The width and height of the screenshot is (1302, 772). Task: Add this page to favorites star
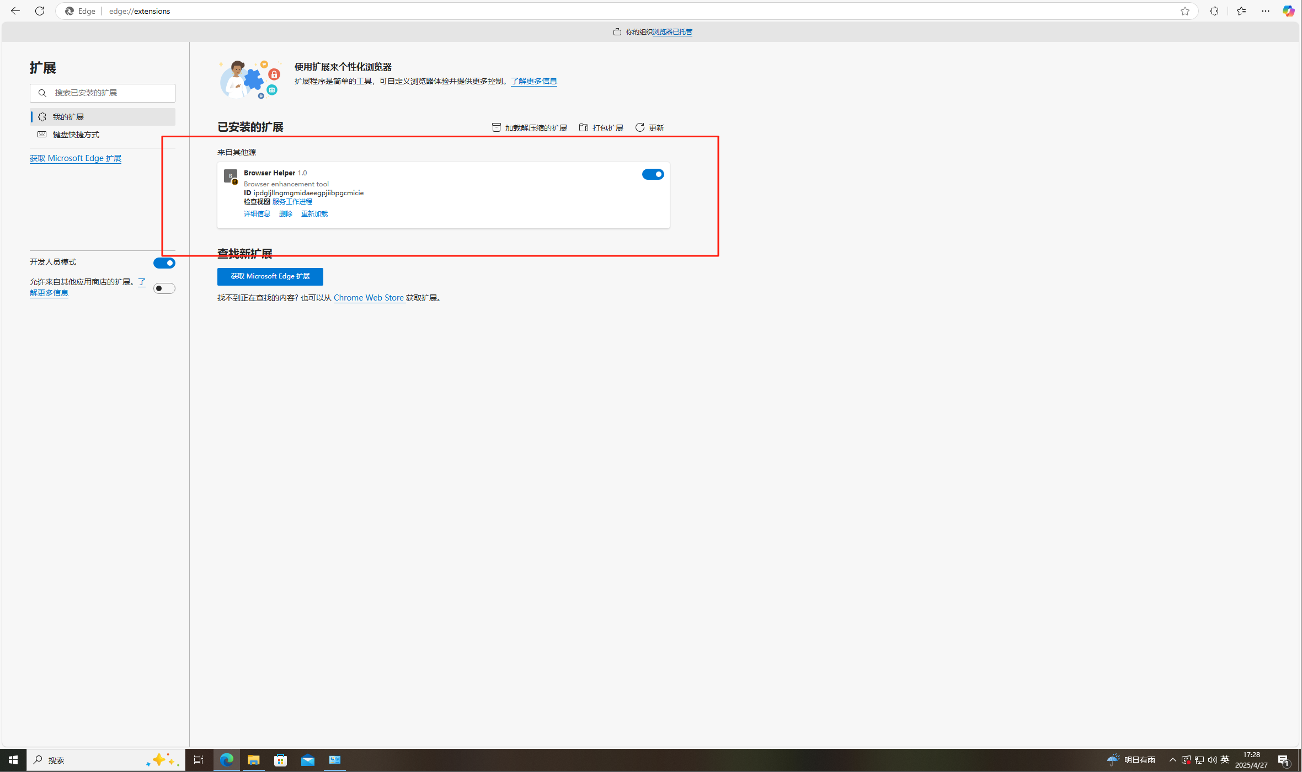click(x=1185, y=11)
